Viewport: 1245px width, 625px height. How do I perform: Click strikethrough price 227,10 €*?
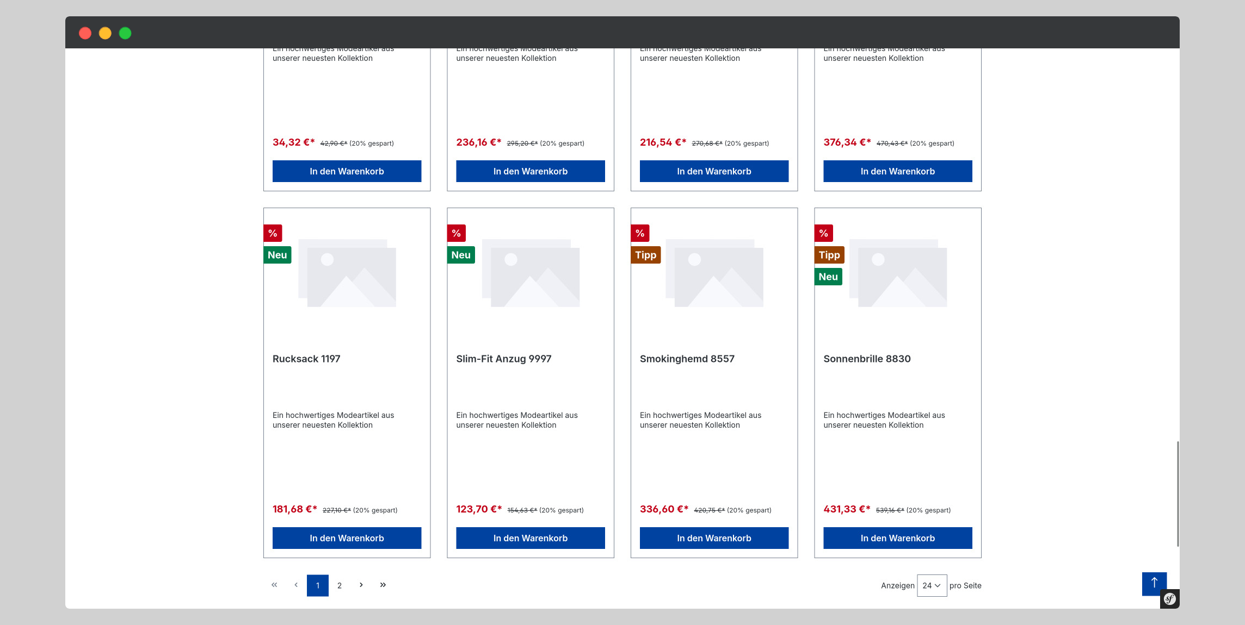tap(337, 510)
